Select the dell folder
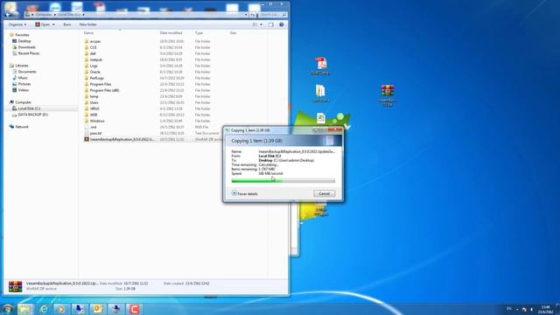560x315 pixels. pos(93,53)
